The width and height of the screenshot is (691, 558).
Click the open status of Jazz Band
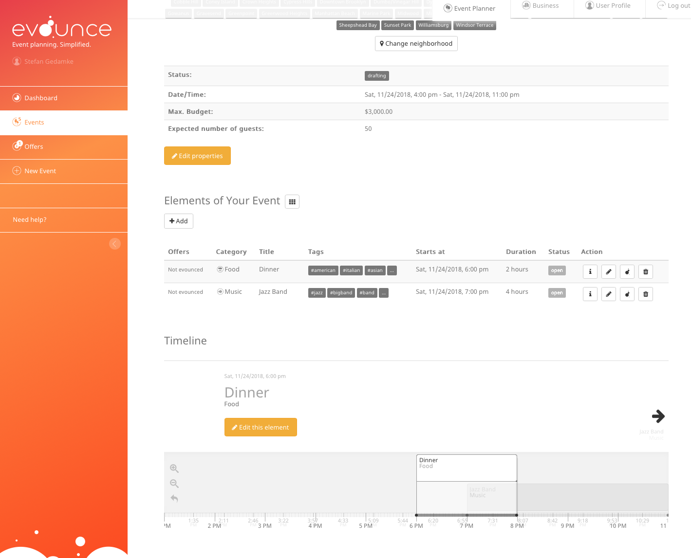pyautogui.click(x=557, y=293)
